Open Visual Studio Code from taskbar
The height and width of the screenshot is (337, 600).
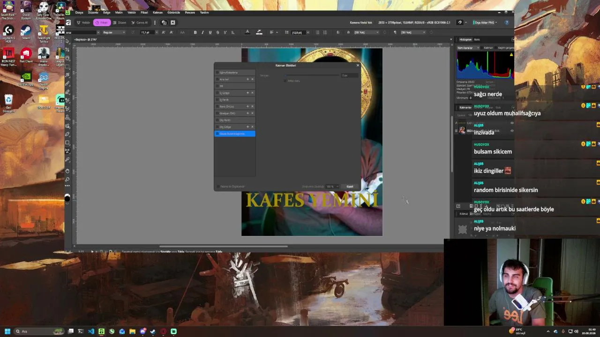91,331
